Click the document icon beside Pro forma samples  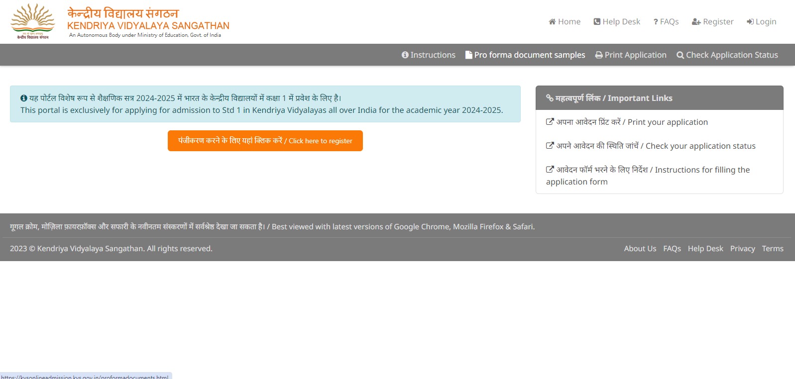coord(468,55)
